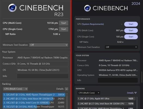Click the 2024 Processor value text

[x=118, y=60]
